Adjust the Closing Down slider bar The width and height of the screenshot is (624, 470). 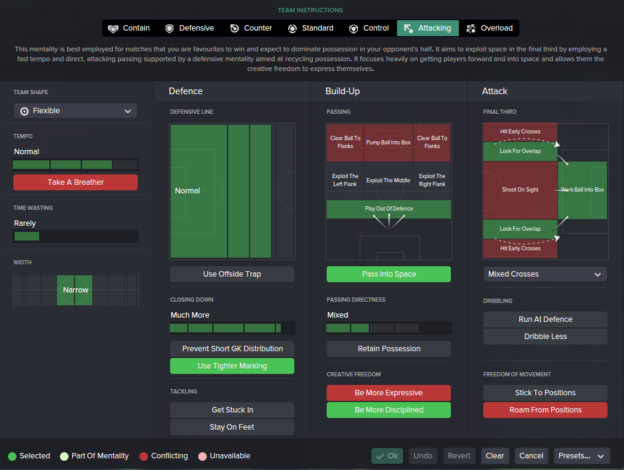232,328
